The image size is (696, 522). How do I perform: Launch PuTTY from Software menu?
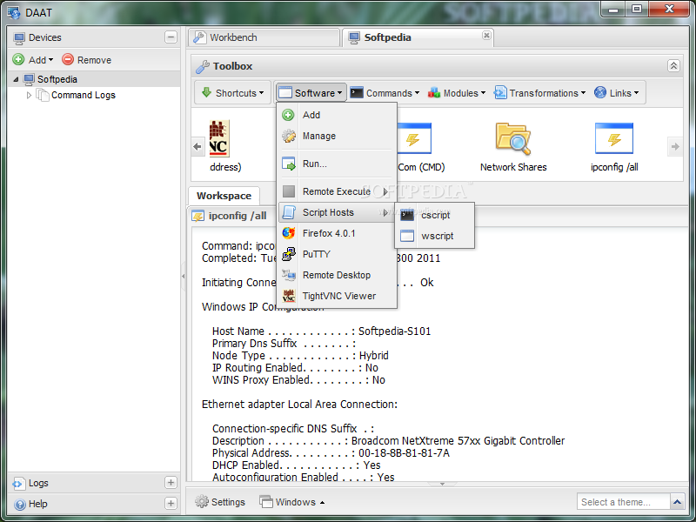coord(337,254)
